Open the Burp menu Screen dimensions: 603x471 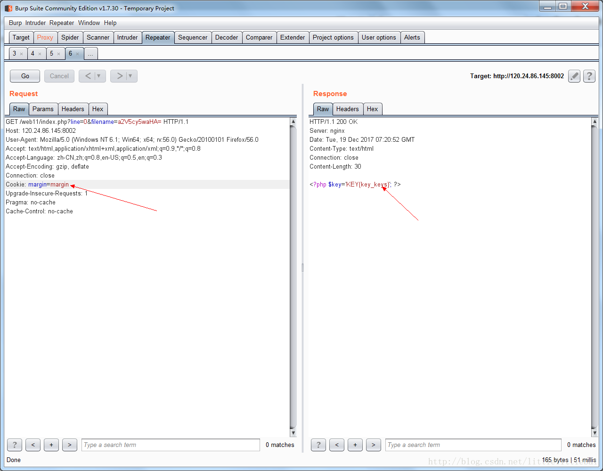pyautogui.click(x=15, y=23)
